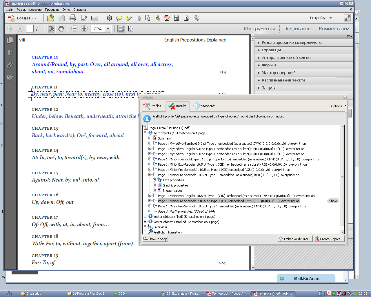The image size is (371, 297).
Task: Open a file with the folder icon
Action: [x=51, y=18]
